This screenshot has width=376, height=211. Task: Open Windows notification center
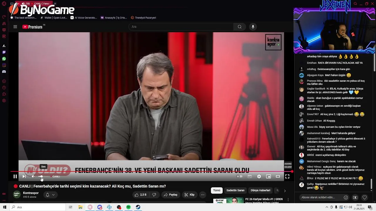pos(370,207)
